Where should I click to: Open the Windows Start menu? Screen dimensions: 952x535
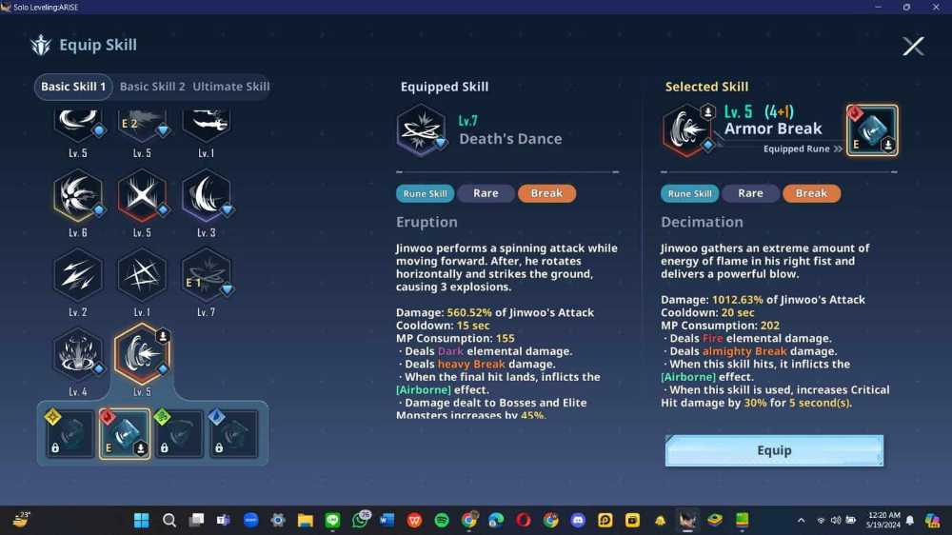[x=142, y=521]
